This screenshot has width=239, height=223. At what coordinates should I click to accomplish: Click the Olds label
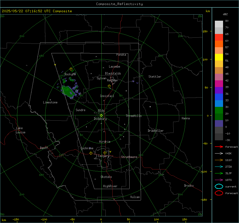pyautogui.click(x=101, y=111)
